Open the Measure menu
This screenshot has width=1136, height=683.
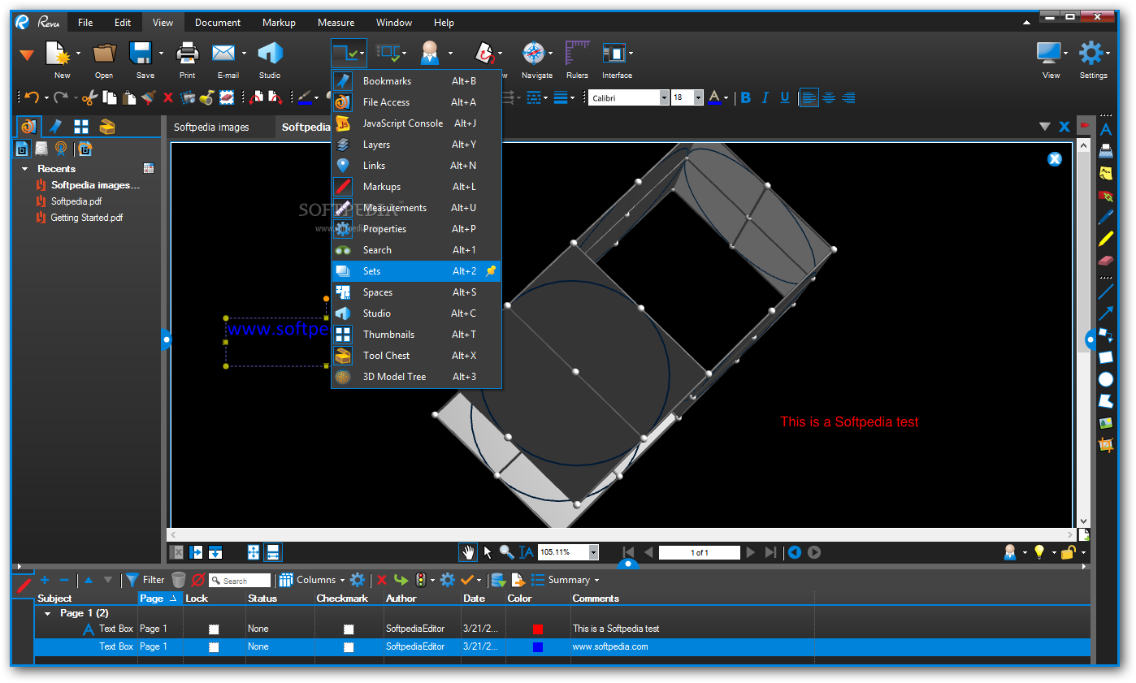[336, 23]
